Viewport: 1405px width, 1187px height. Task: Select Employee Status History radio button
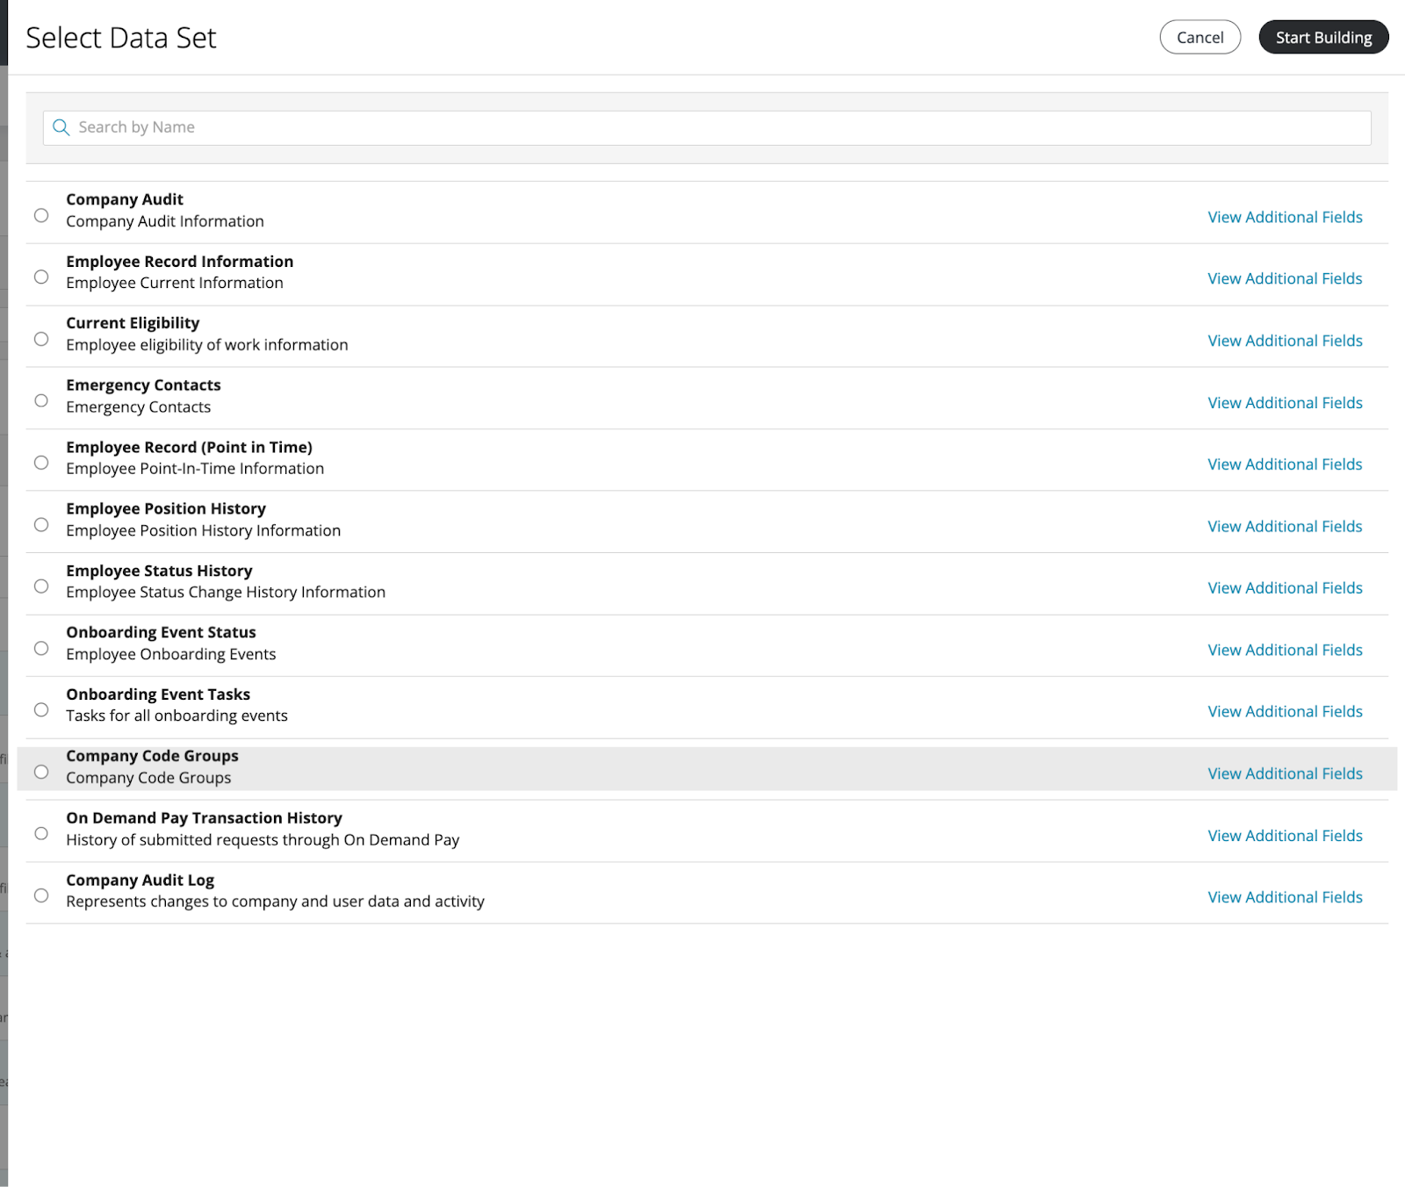pyautogui.click(x=41, y=586)
